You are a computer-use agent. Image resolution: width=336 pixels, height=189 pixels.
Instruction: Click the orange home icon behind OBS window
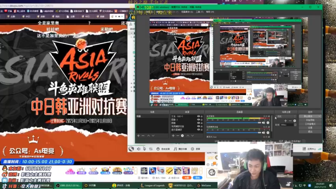(133, 17)
